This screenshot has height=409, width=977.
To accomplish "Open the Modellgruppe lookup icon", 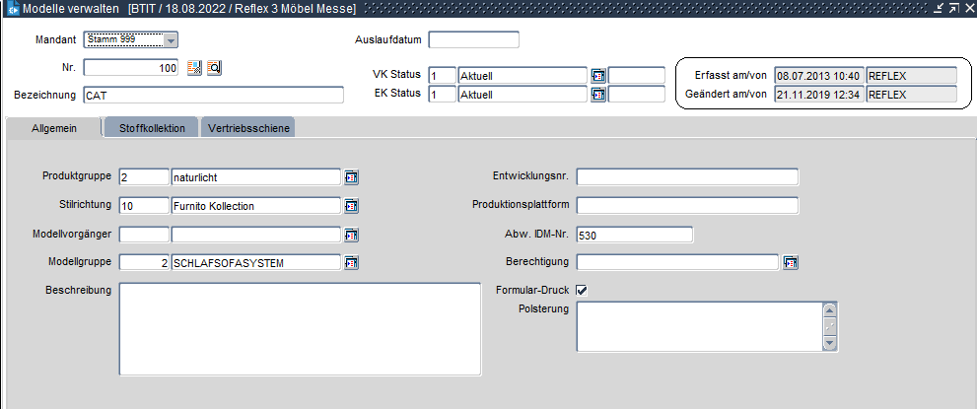I will click(x=351, y=262).
